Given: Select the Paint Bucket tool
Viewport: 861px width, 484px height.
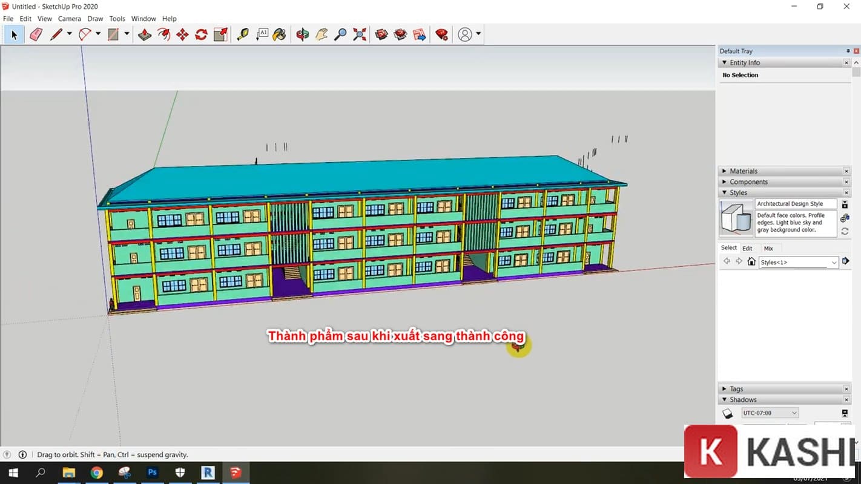Looking at the screenshot, I should (280, 34).
